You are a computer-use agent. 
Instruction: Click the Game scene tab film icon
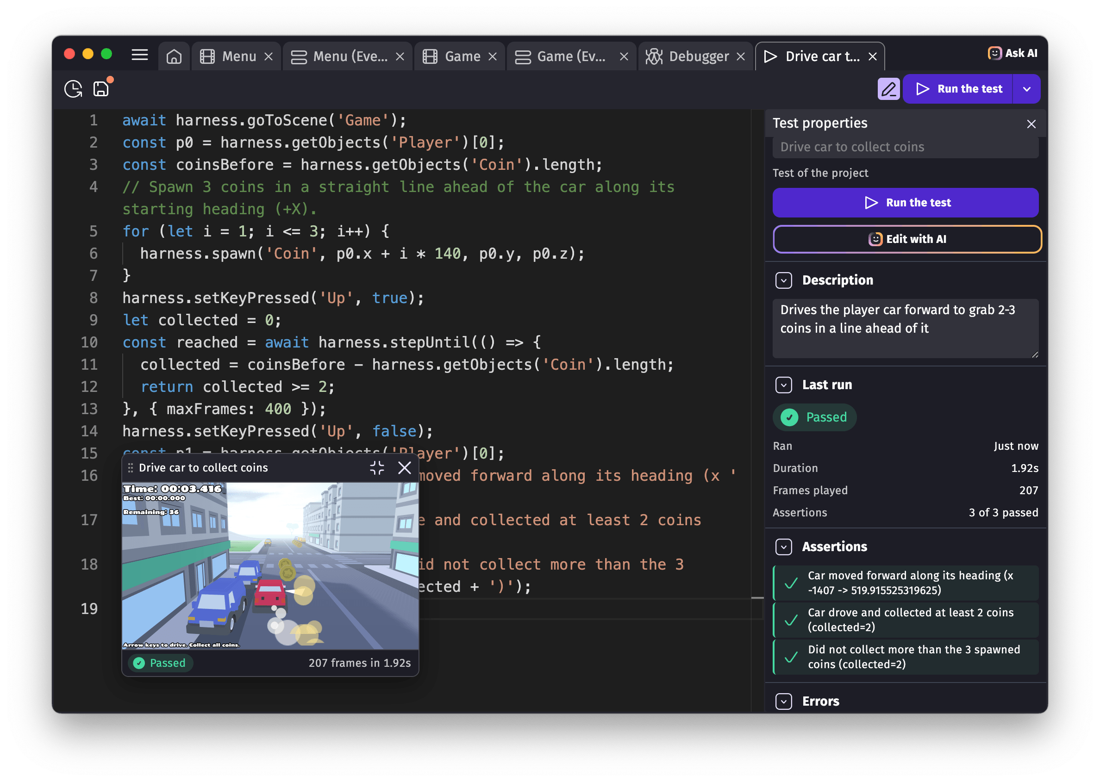430,56
